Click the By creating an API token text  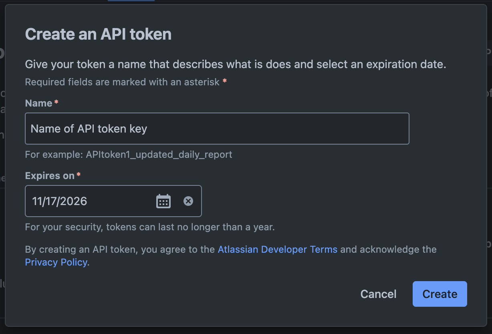tap(120, 249)
